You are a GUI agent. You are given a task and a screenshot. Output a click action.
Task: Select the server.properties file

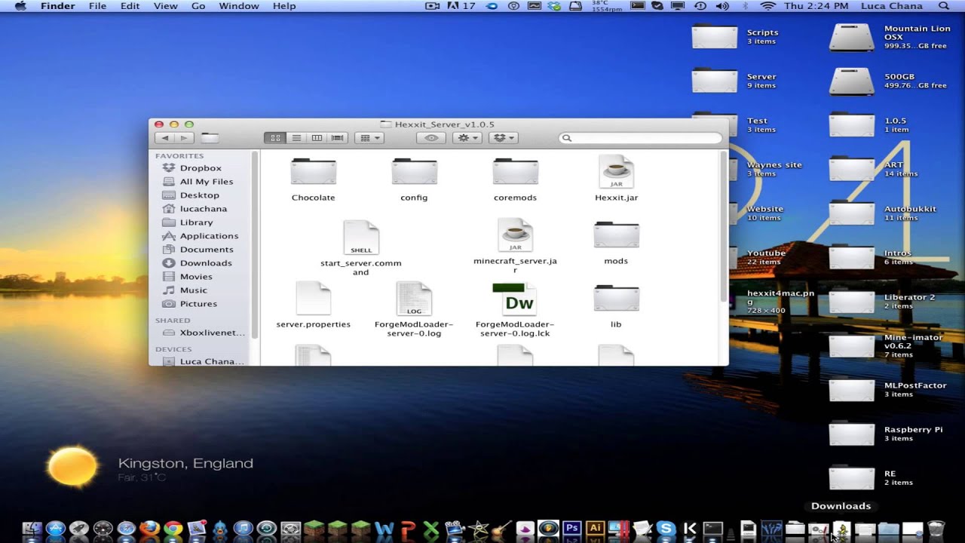pyautogui.click(x=313, y=305)
